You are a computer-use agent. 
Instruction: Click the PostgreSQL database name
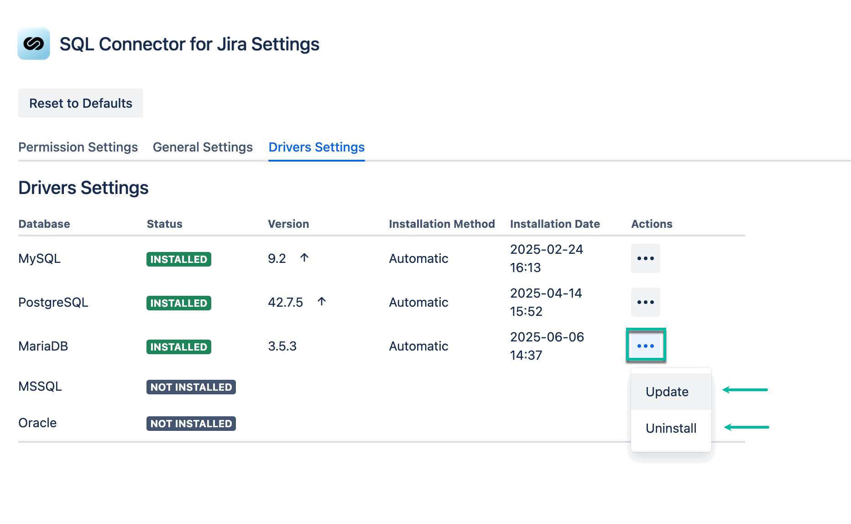pos(53,302)
